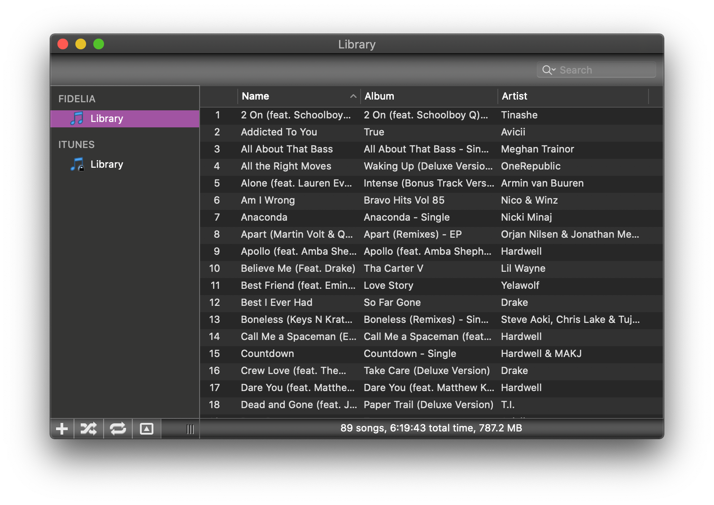Image resolution: width=714 pixels, height=505 pixels.
Task: Select the iTunes Library locked icon
Action: [77, 164]
